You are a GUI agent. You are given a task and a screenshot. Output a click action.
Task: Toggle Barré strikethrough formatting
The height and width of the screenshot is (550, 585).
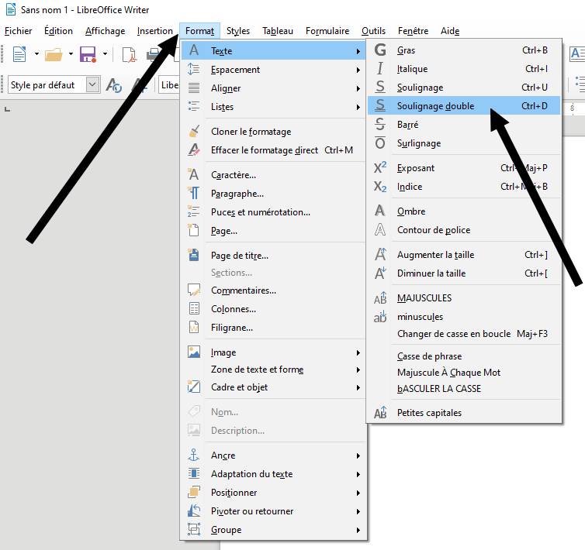[x=407, y=125]
